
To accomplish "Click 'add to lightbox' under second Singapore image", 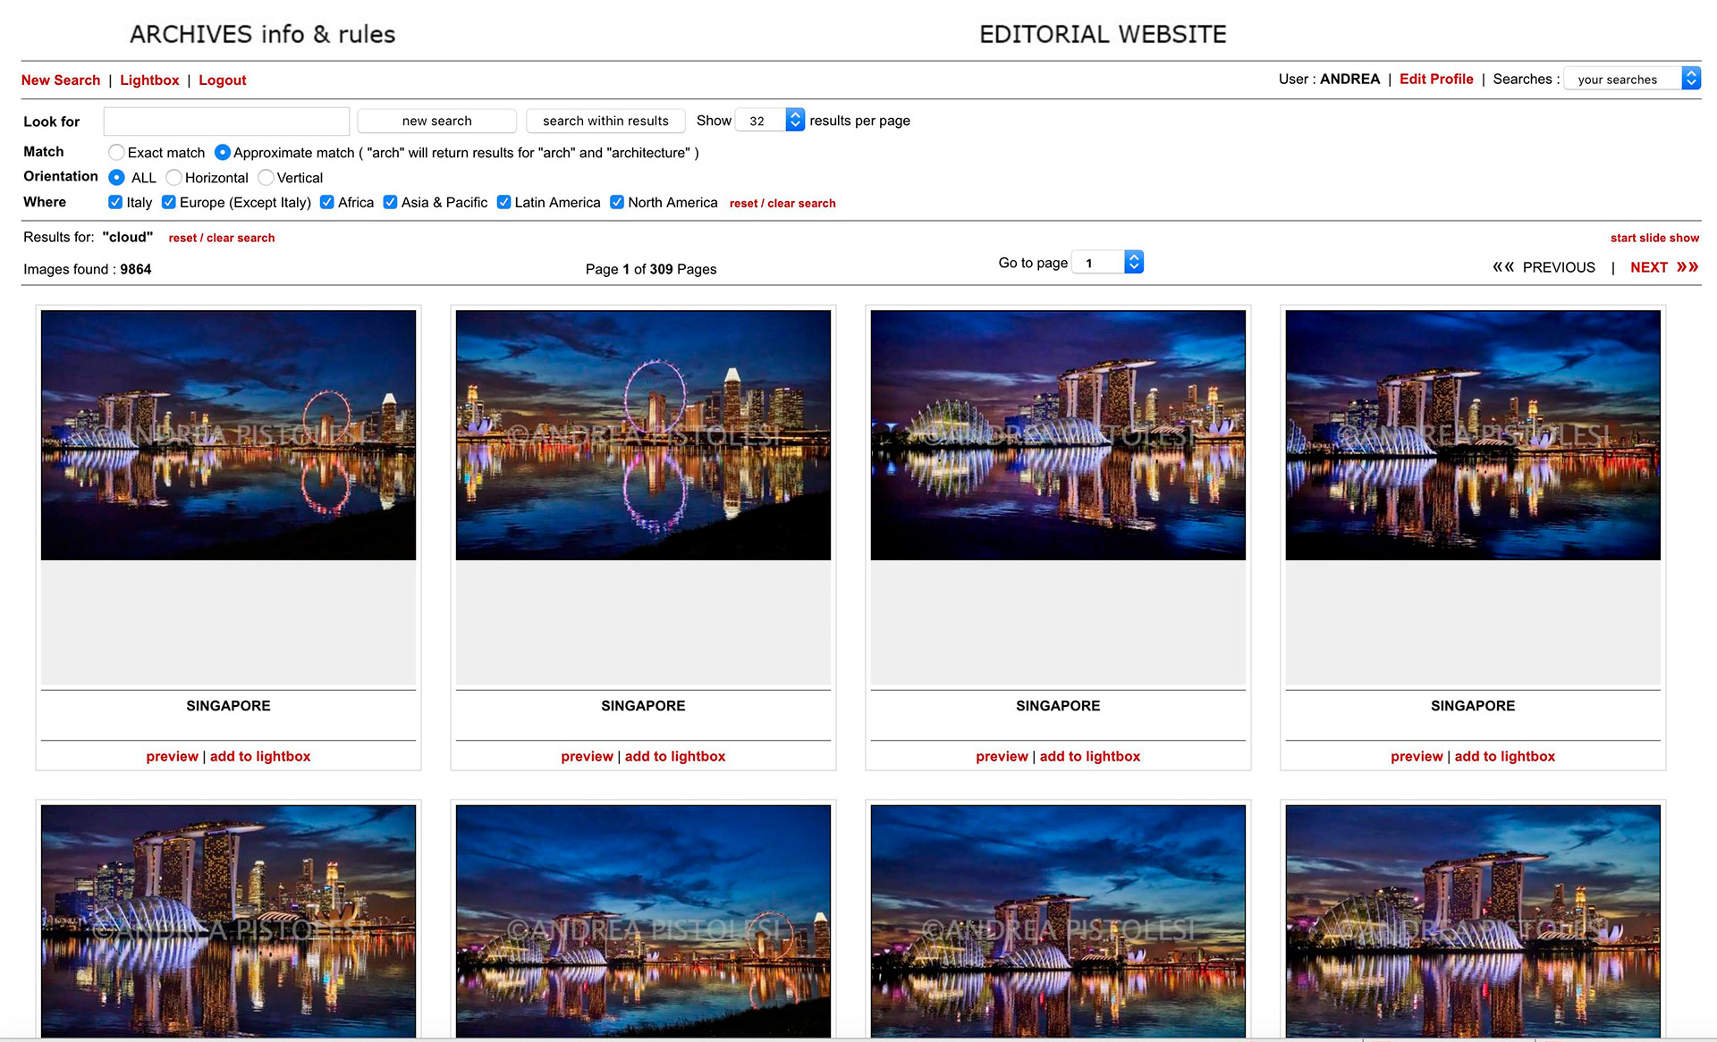I will pos(675,756).
